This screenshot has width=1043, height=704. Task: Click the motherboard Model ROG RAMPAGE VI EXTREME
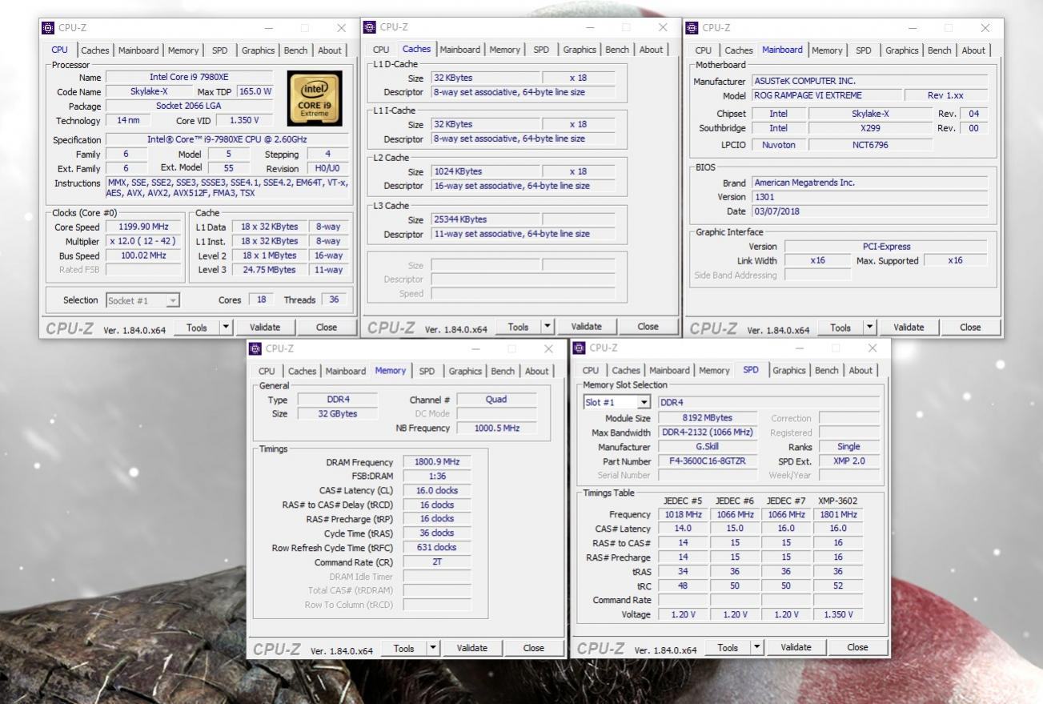click(x=827, y=95)
